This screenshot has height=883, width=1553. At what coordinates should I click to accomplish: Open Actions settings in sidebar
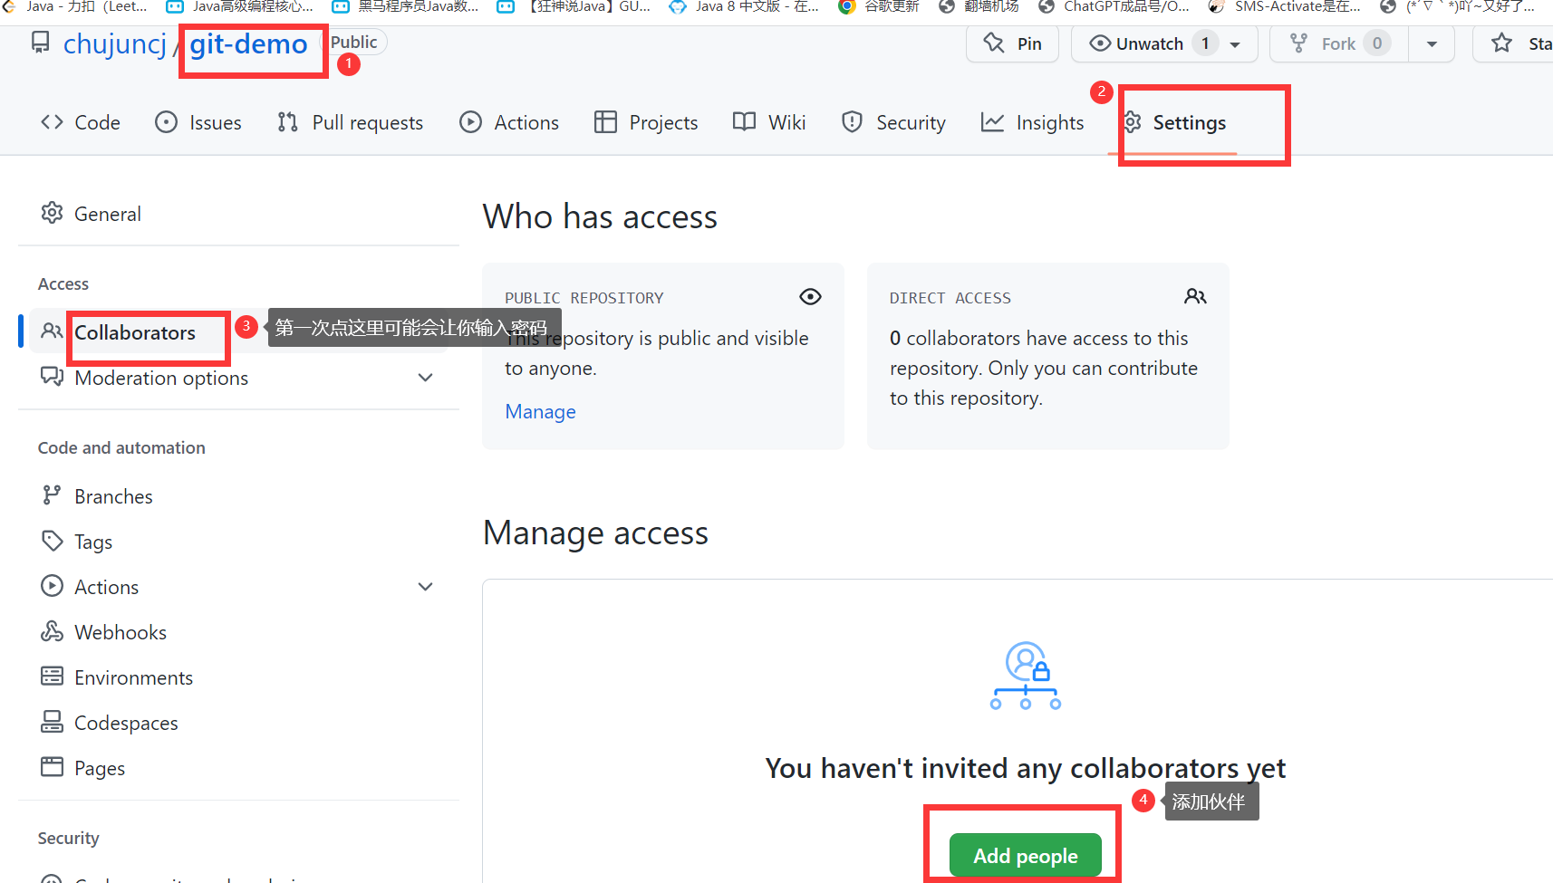(x=239, y=587)
